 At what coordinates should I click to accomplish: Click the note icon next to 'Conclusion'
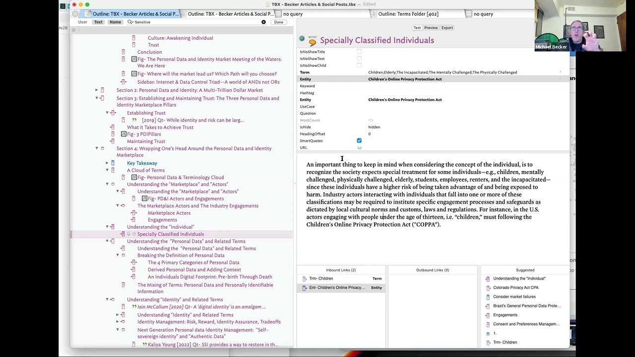point(123,52)
